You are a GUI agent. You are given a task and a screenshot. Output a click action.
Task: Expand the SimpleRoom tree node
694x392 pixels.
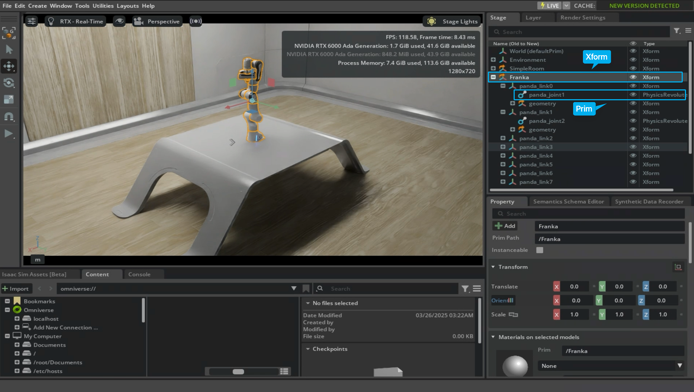pyautogui.click(x=493, y=68)
